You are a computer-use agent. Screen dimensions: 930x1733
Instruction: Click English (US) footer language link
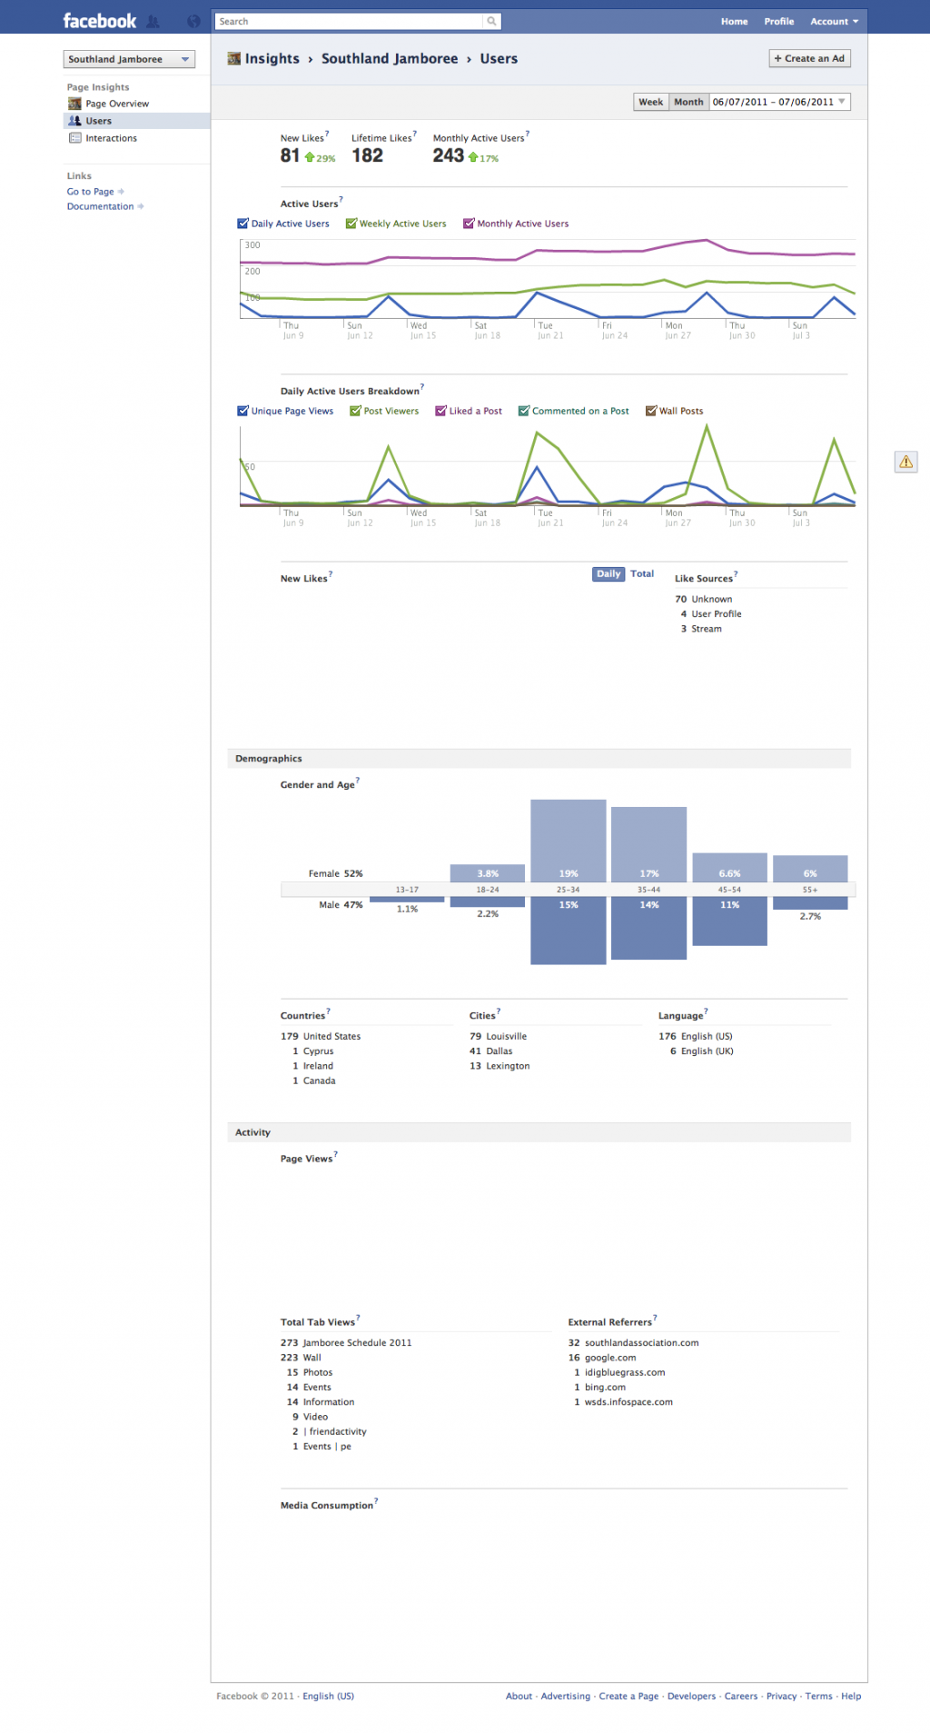click(328, 1696)
